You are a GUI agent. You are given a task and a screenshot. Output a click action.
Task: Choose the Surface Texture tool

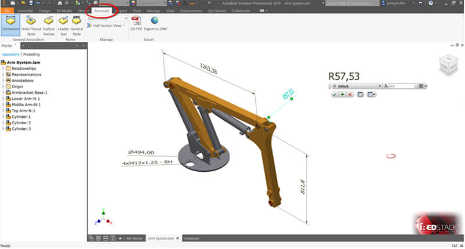(x=49, y=26)
